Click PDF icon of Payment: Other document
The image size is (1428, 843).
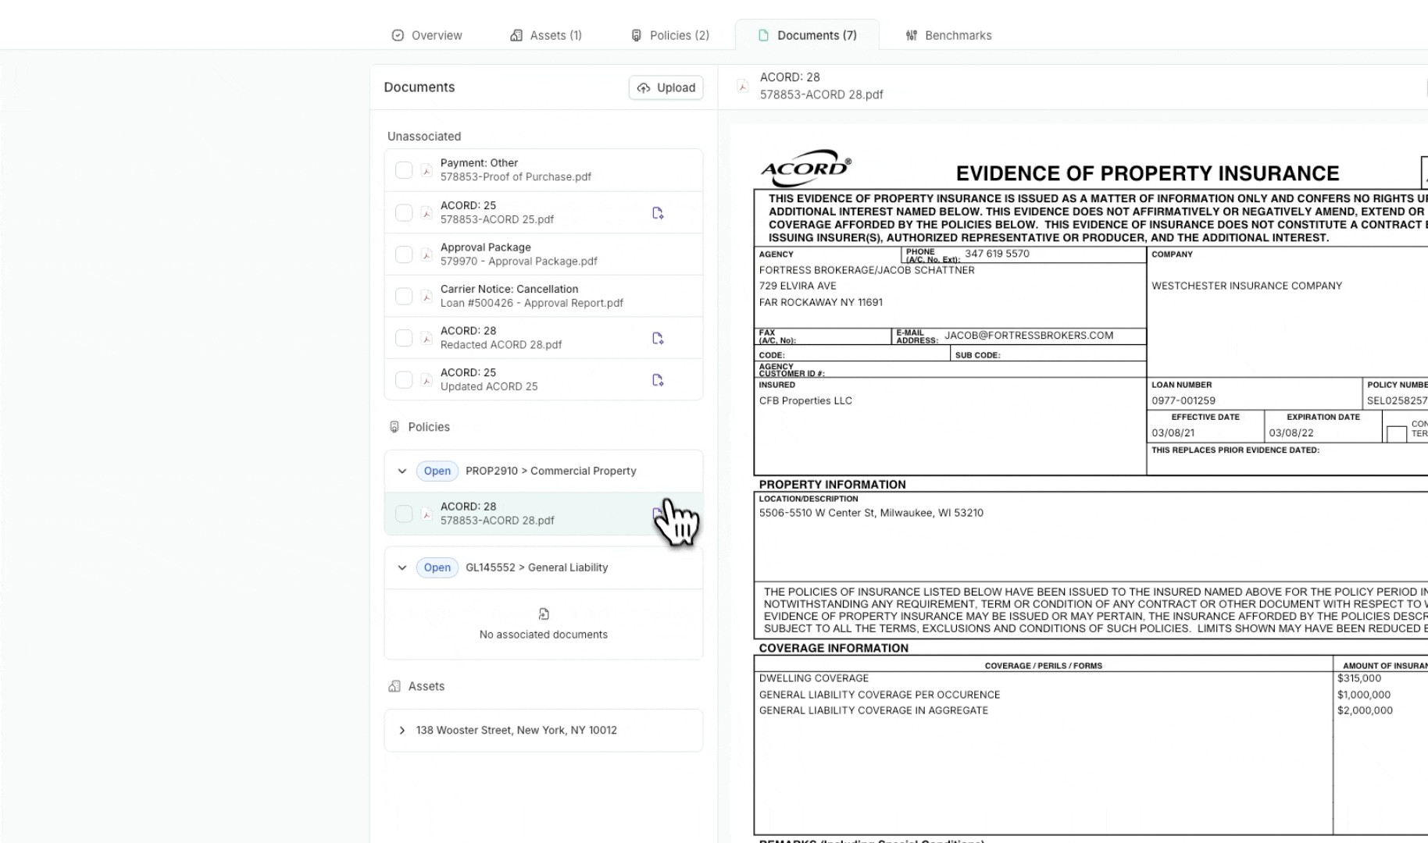427,170
